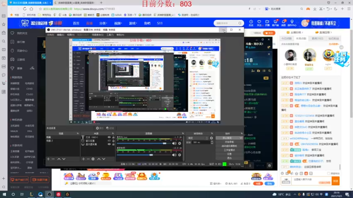Toggle visibility of the 文本 (GDI+) source

coord(109,137)
